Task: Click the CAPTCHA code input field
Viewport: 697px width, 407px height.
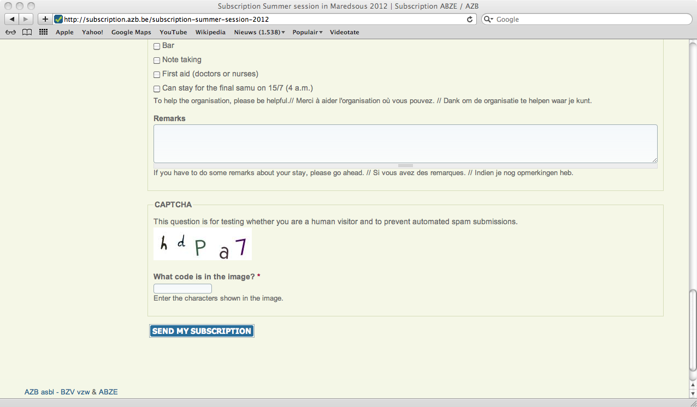Action: click(x=182, y=289)
